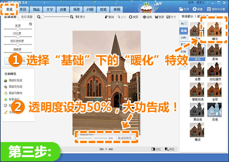The height and width of the screenshot is (162, 229).
Task: Select the 时尚 effects category
Action: click(x=184, y=51)
